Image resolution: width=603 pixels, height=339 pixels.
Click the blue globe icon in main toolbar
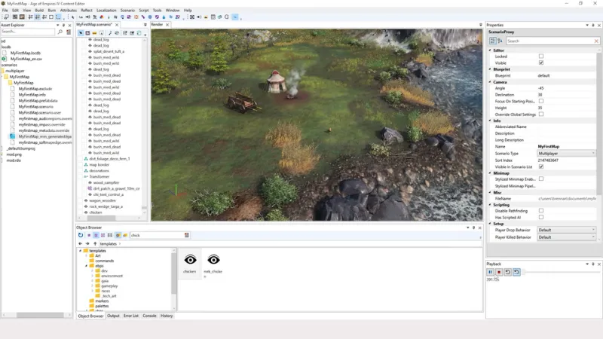pyautogui.click(x=150, y=17)
